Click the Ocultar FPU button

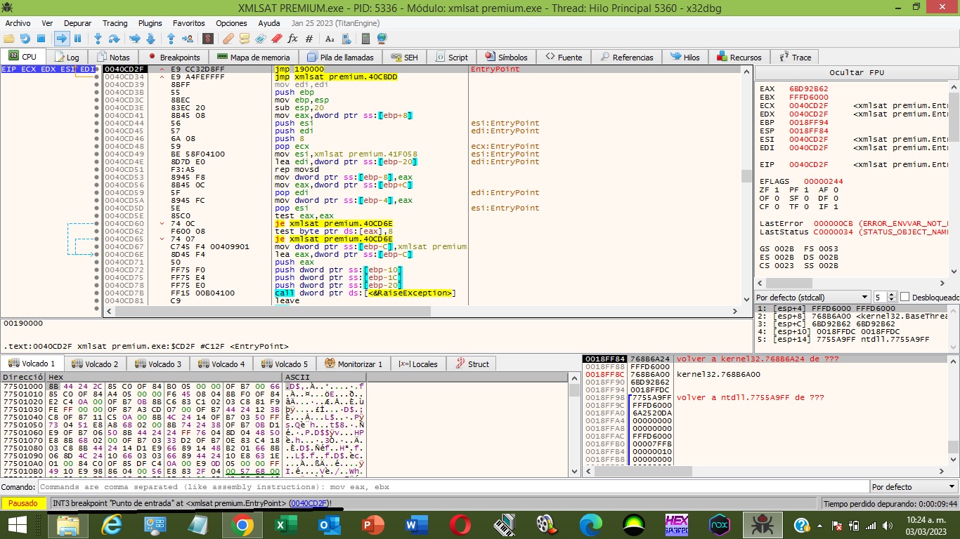(x=856, y=73)
